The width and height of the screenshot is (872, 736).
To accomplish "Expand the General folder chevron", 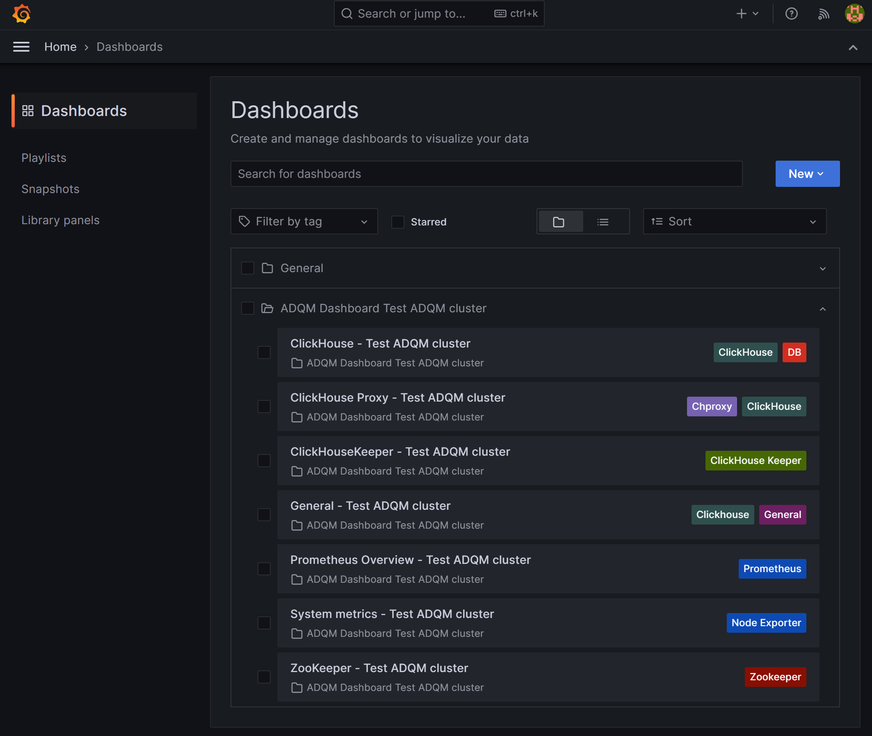I will pos(822,268).
